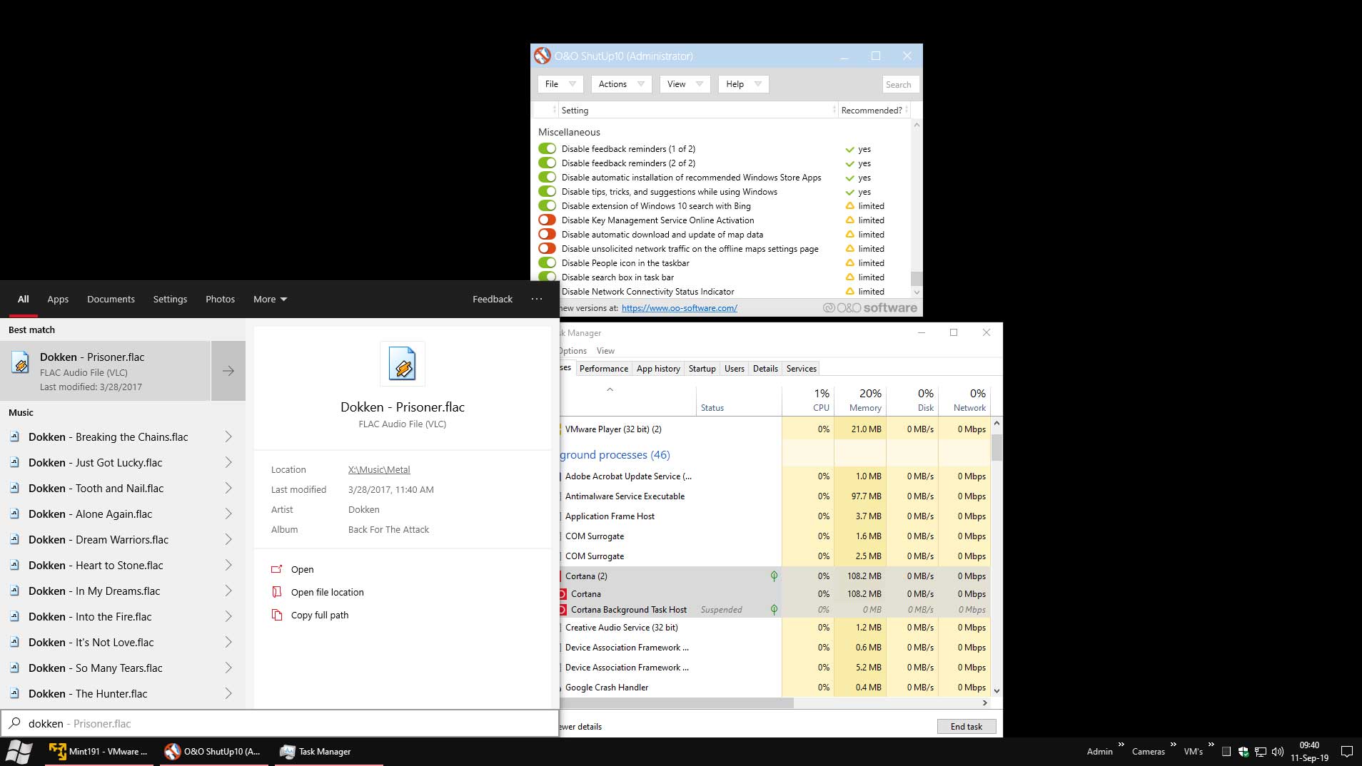Click the Windows search text box

pyautogui.click(x=279, y=723)
